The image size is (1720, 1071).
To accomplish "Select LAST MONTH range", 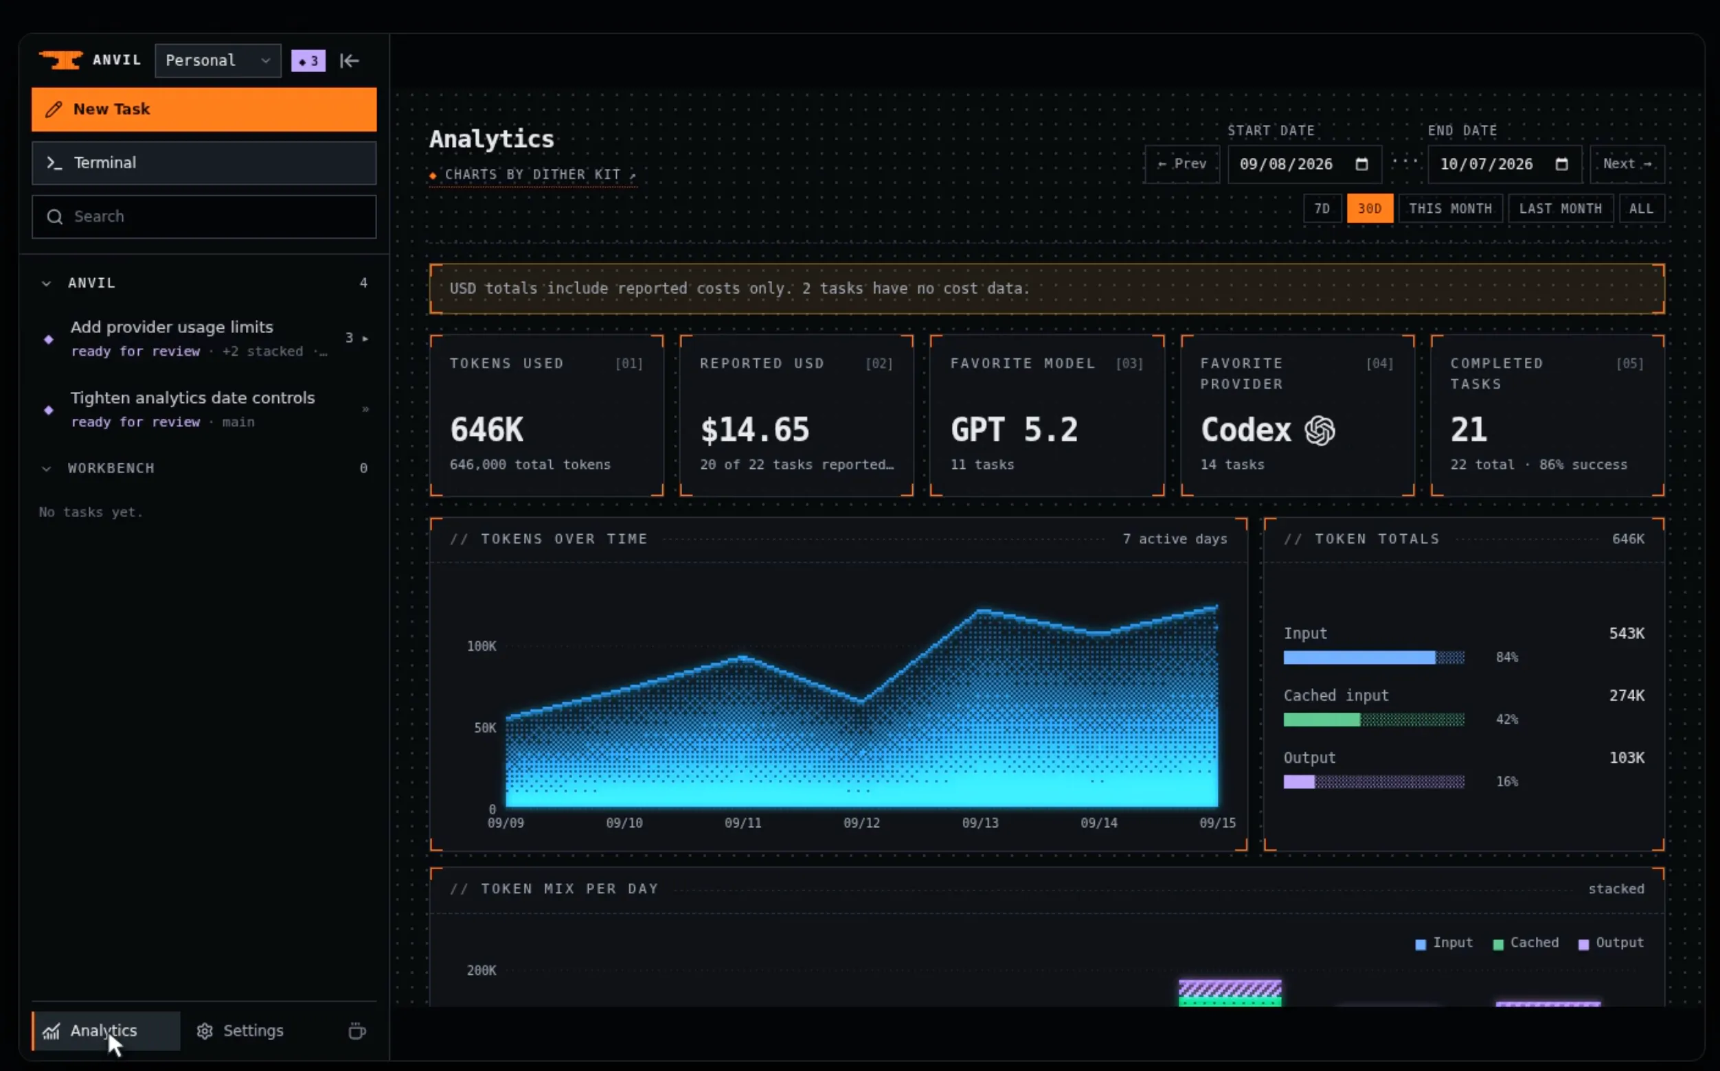I will click(1560, 208).
